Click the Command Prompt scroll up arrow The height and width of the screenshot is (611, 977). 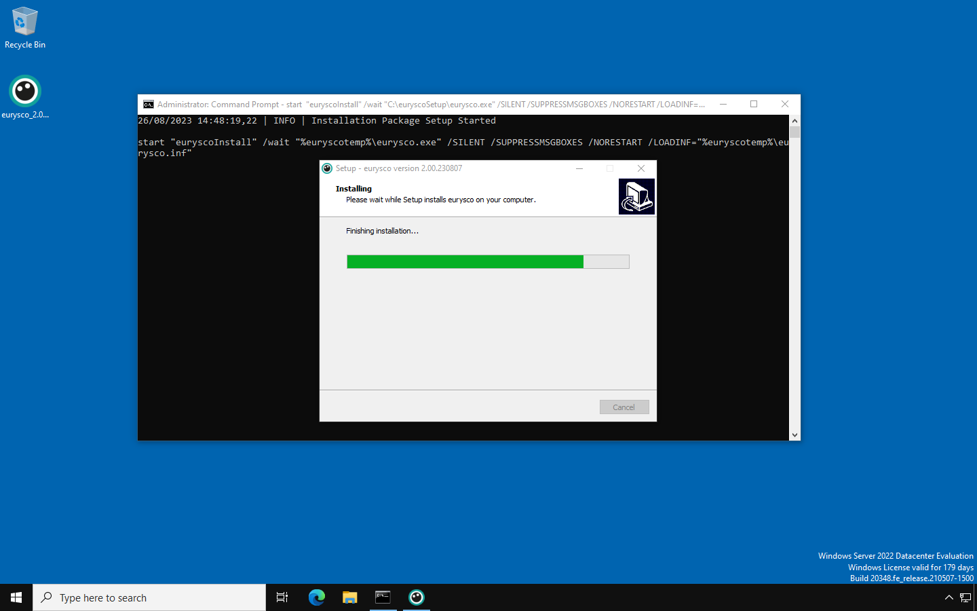coord(794,120)
